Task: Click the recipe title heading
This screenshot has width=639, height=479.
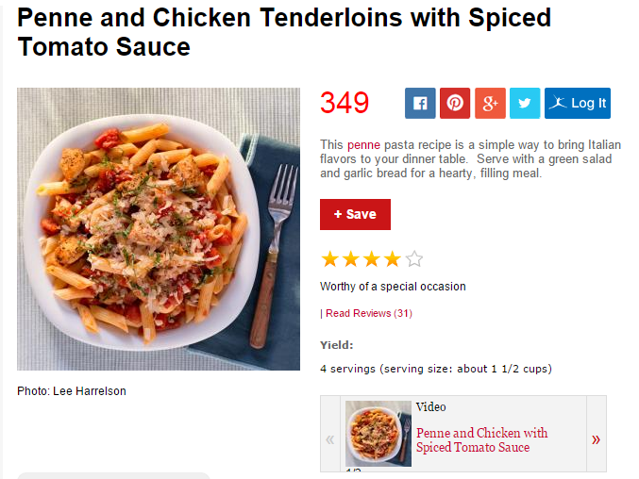Action: [x=284, y=32]
